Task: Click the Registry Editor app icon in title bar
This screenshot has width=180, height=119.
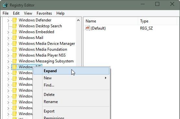Action: [x=6, y=5]
